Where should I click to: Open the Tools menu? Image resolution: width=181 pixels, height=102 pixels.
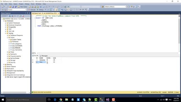tap(33, 4)
